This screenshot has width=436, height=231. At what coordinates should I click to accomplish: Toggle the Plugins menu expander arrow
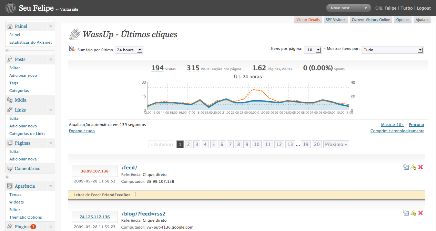(51, 227)
